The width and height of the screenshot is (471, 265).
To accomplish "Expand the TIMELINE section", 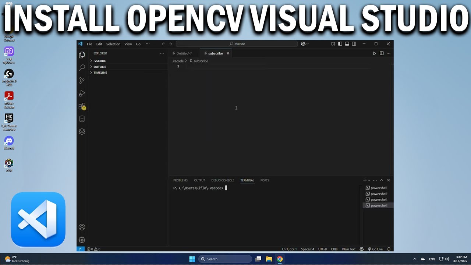I will point(128,73).
